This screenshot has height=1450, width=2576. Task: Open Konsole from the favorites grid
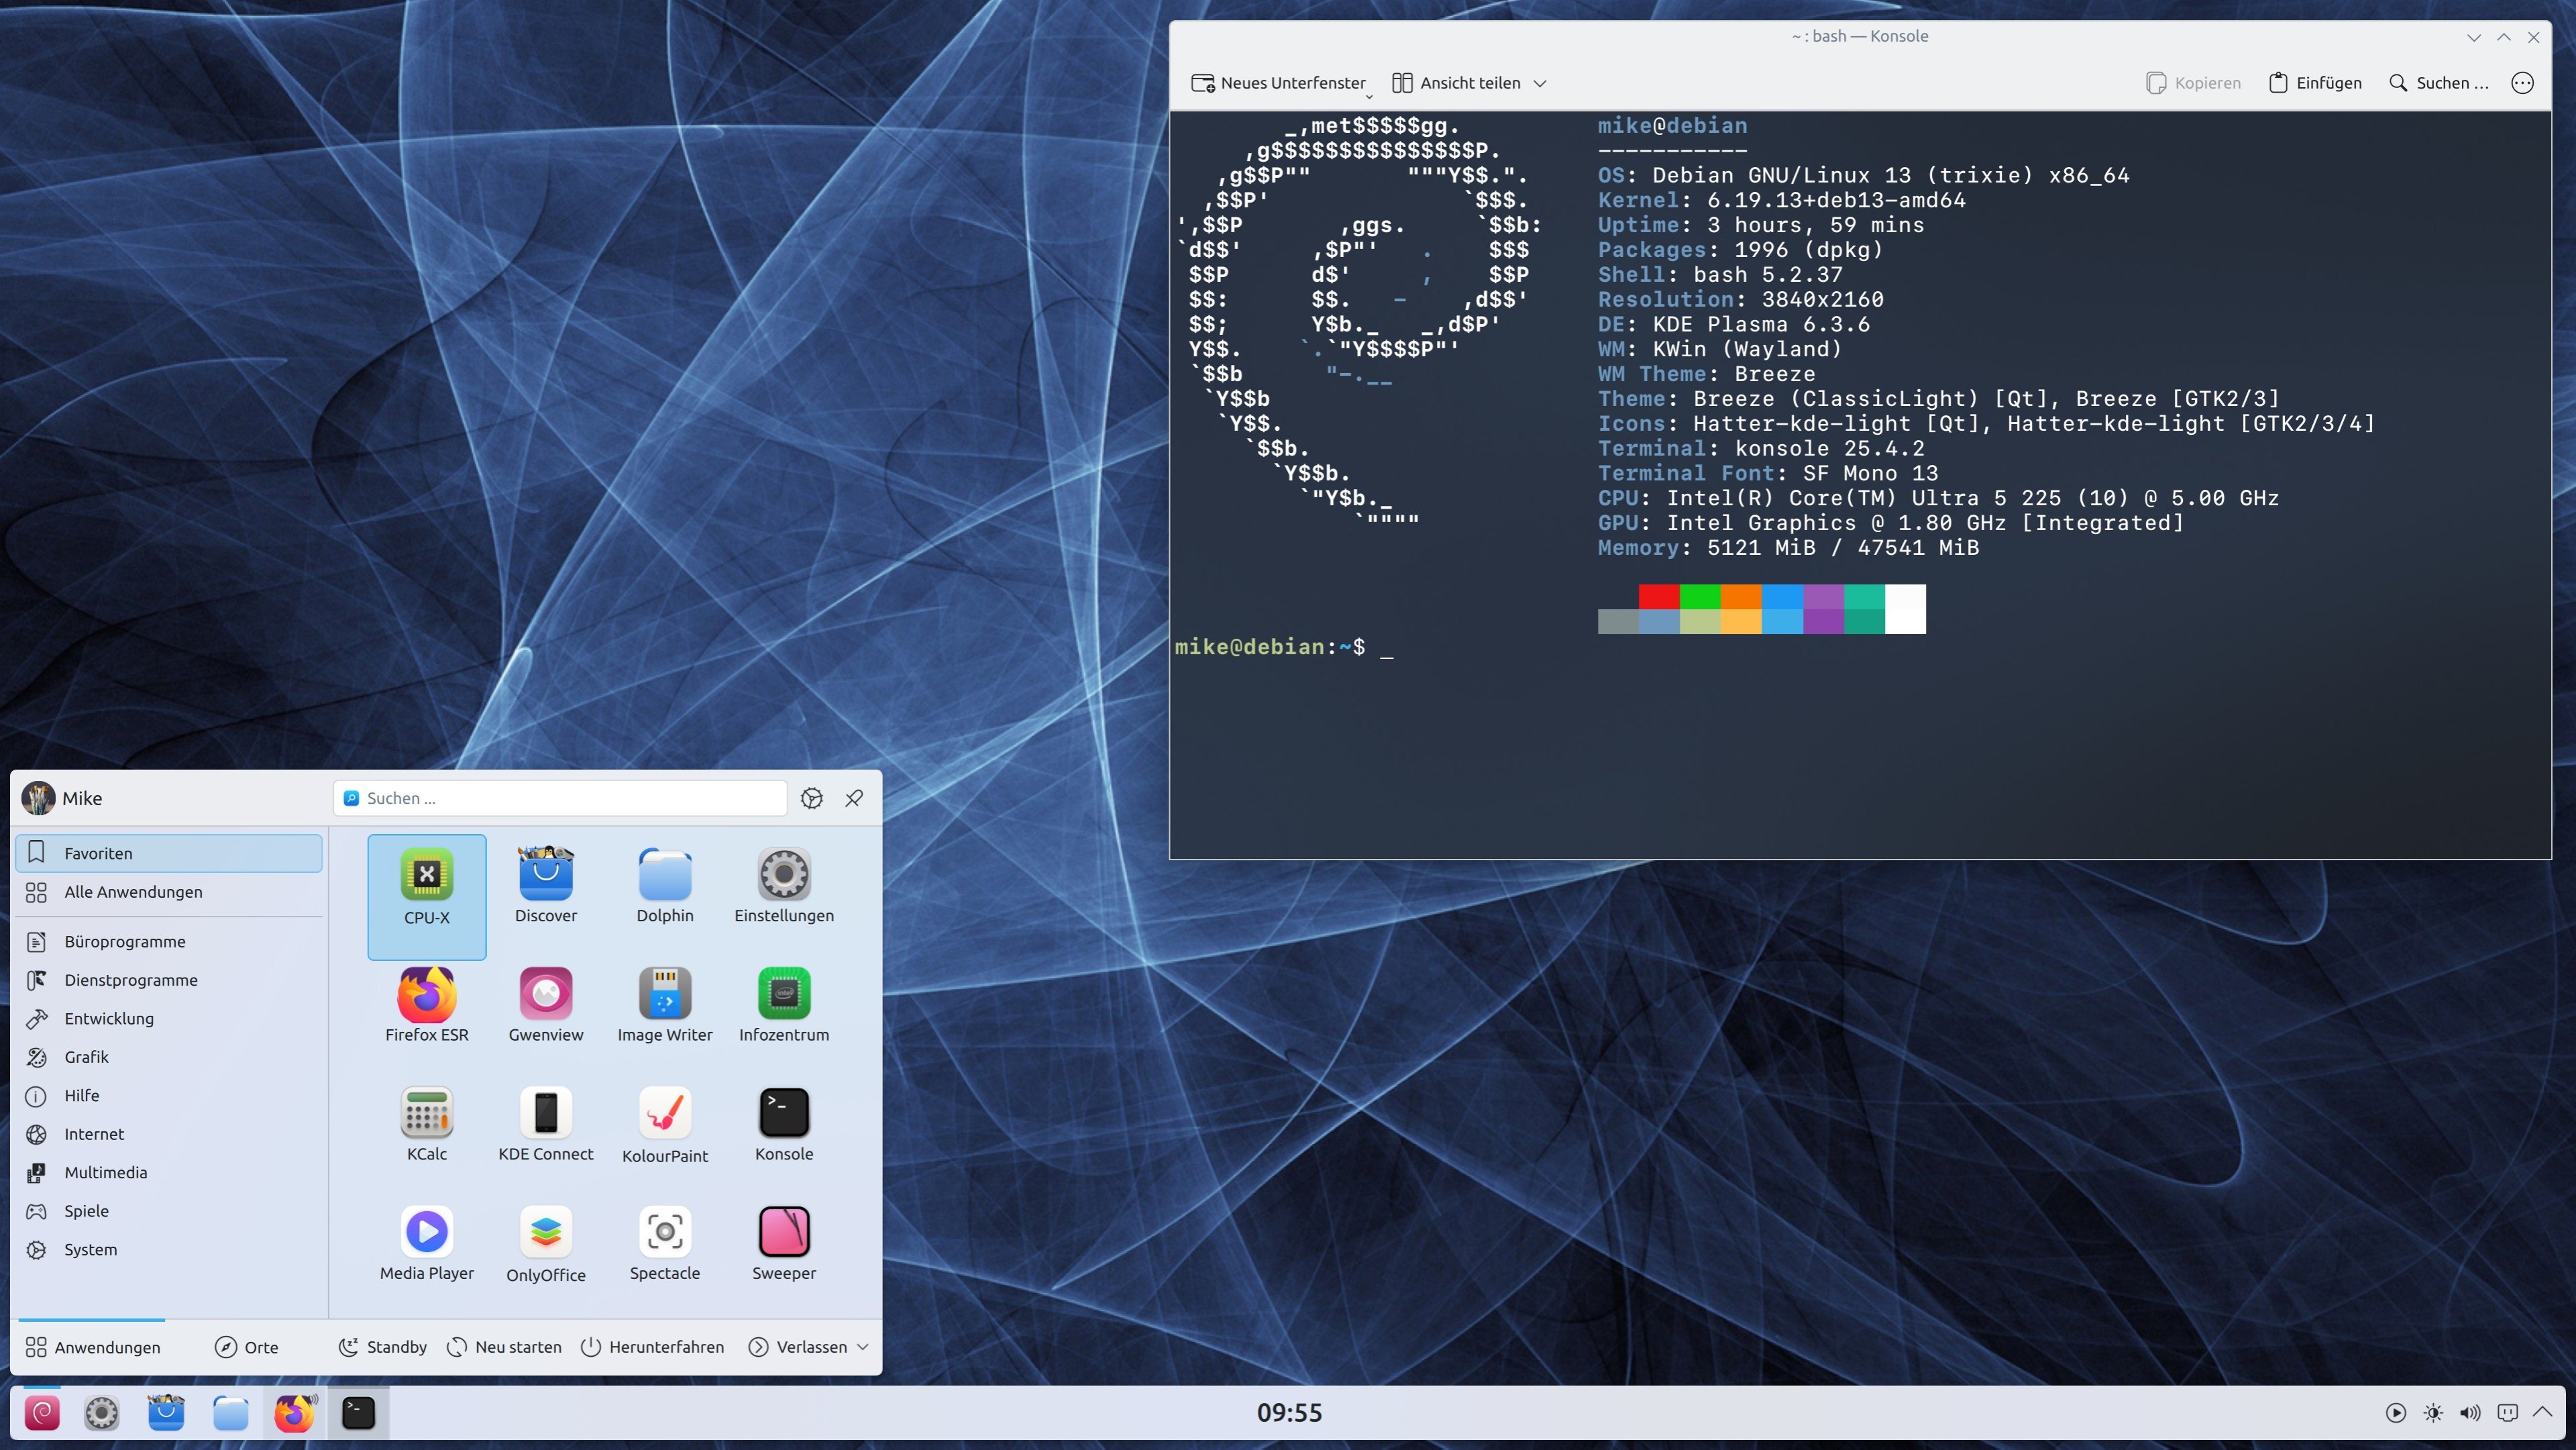point(784,1124)
